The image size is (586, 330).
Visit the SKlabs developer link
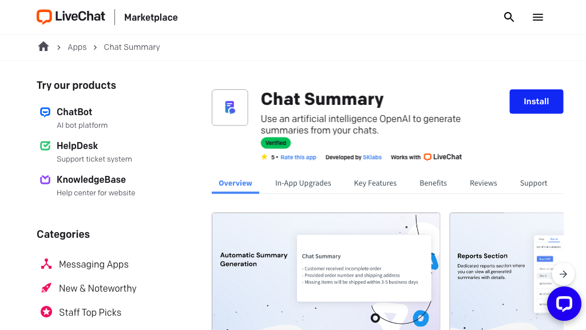372,157
